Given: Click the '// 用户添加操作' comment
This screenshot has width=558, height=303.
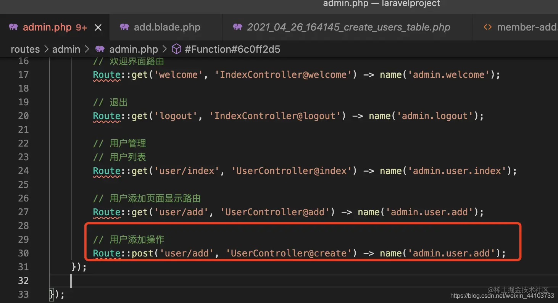Looking at the screenshot, I should click(129, 240).
